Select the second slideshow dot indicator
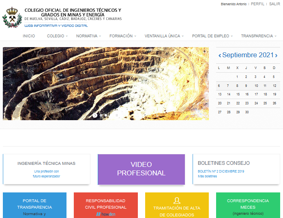 point(106,115)
